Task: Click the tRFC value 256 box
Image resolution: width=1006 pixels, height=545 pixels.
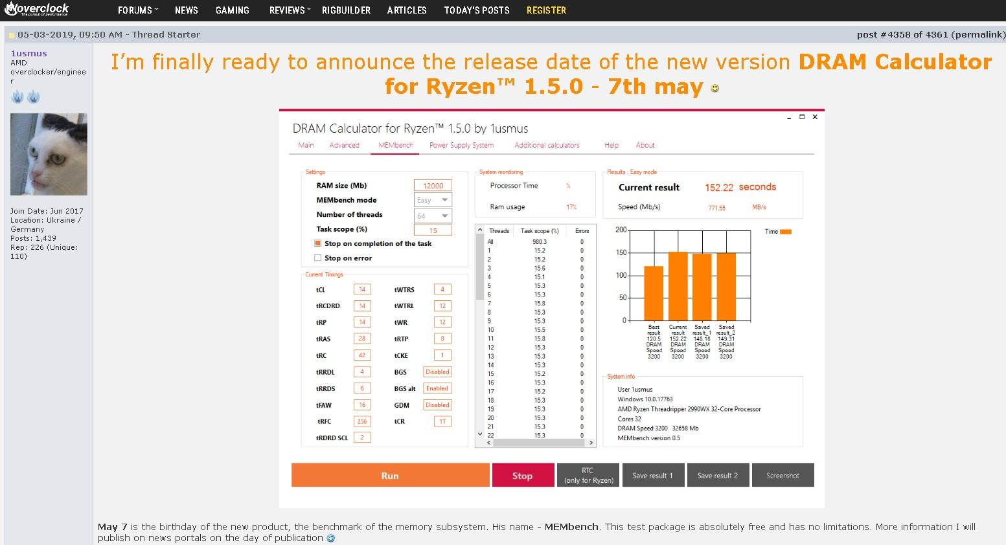Action: click(x=362, y=421)
